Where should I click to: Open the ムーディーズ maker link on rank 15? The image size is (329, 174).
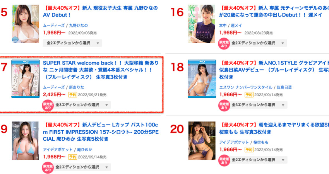[x=54, y=26]
